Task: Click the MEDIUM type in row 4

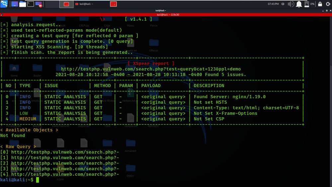Action: (28, 119)
